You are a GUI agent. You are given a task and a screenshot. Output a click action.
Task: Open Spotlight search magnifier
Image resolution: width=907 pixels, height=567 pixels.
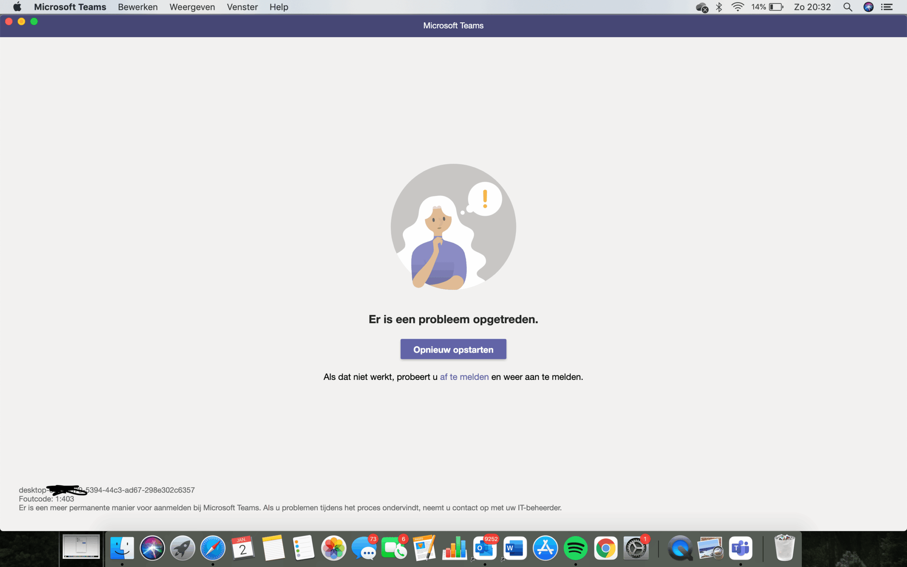pos(848,7)
